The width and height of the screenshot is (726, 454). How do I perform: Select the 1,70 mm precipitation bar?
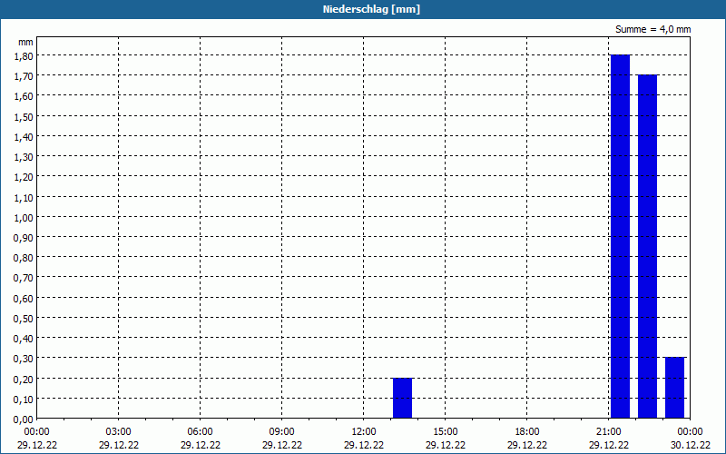tap(647, 246)
